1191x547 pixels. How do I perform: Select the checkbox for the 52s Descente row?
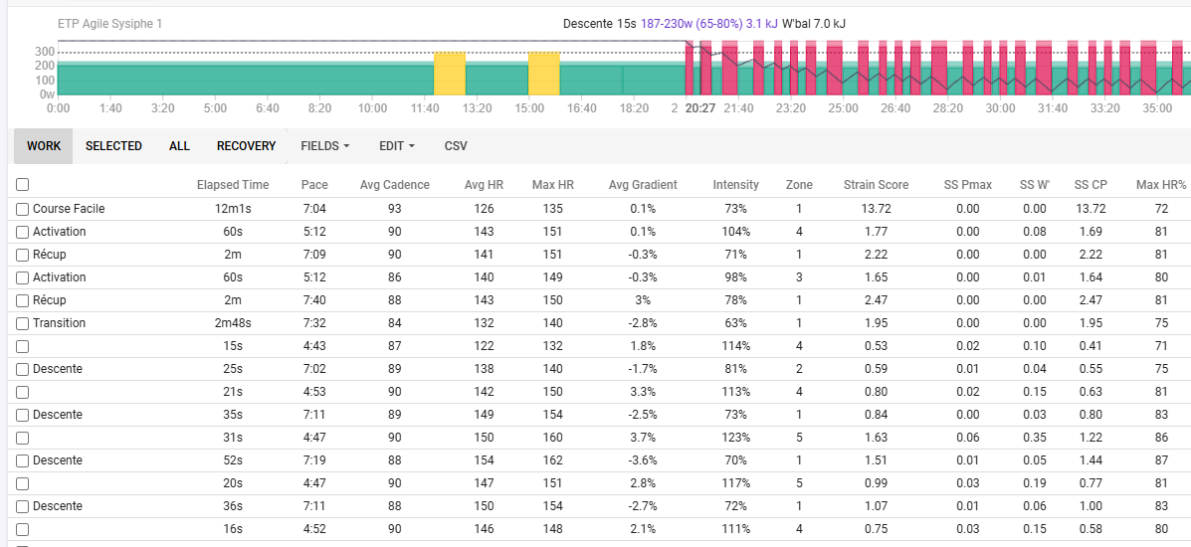click(x=23, y=460)
